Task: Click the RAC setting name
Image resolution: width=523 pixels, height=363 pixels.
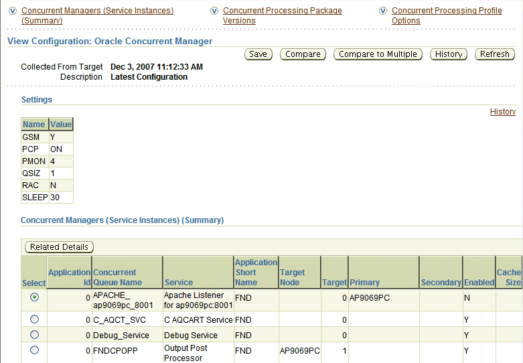Action: pos(30,185)
